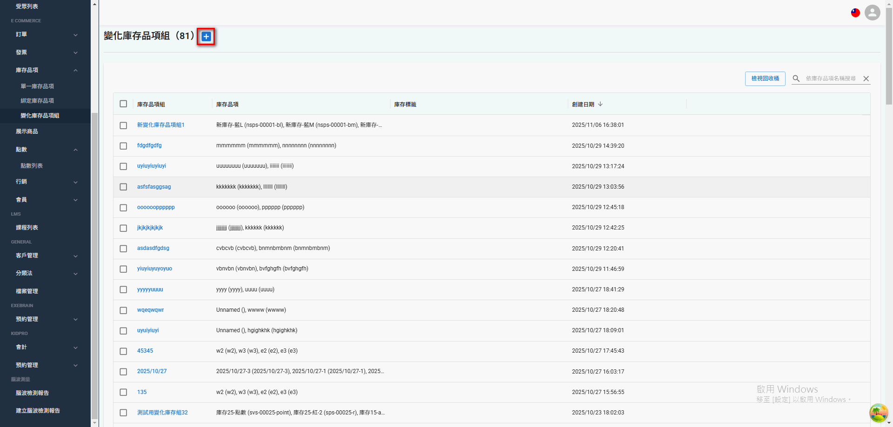Viewport: 893px width, 427px height.
Task: Select the oooooopppppp row checkbox
Action: pyautogui.click(x=123, y=208)
